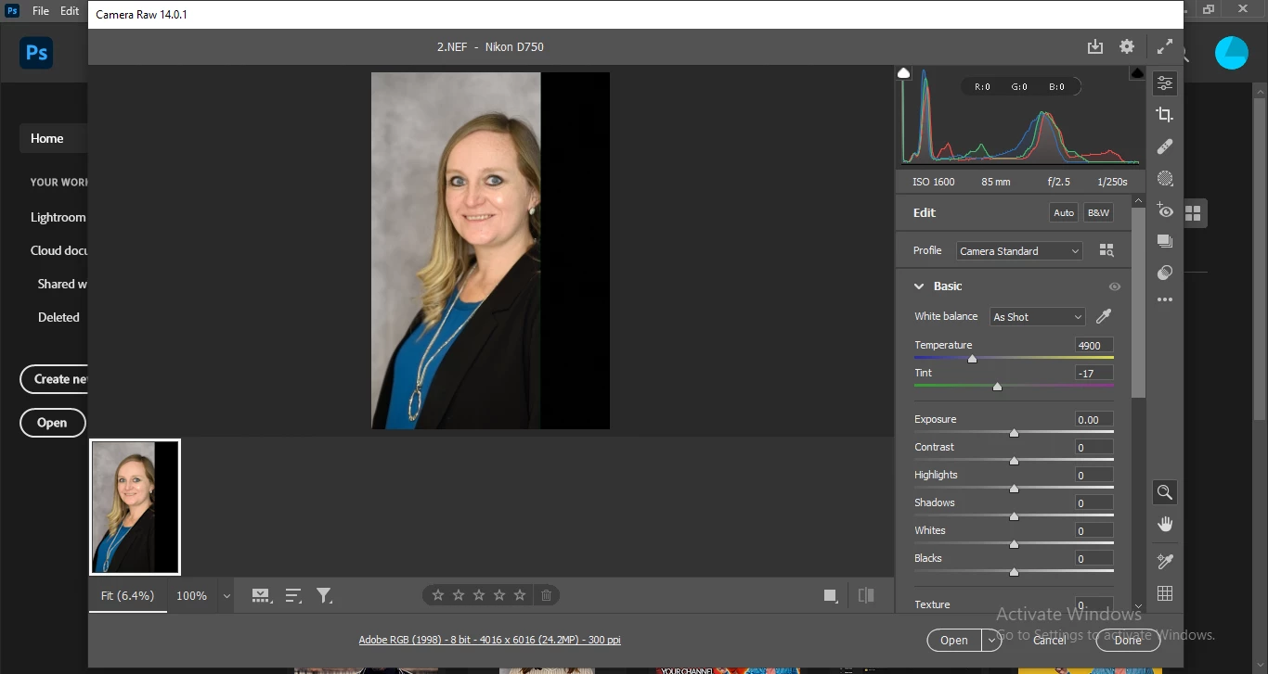
Task: Select the Hand tool
Action: click(x=1165, y=525)
